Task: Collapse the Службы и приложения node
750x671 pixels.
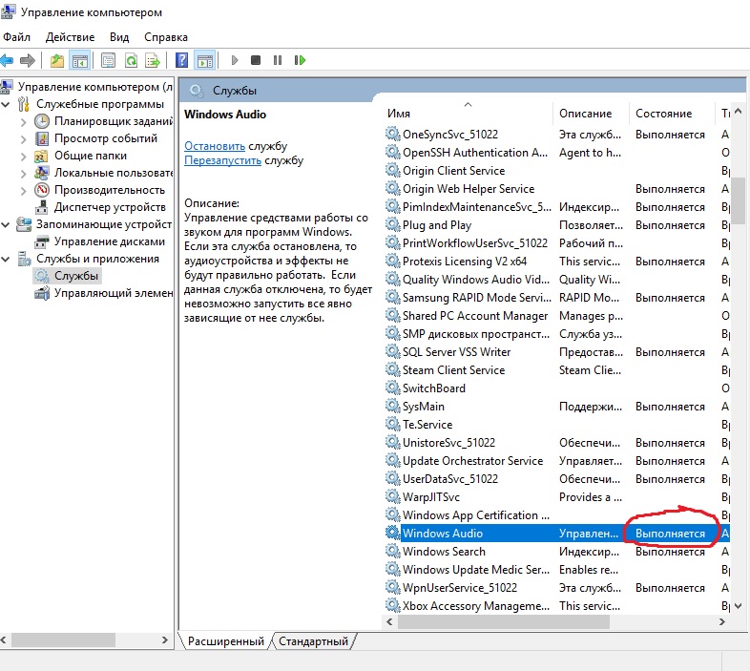Action: (6, 259)
